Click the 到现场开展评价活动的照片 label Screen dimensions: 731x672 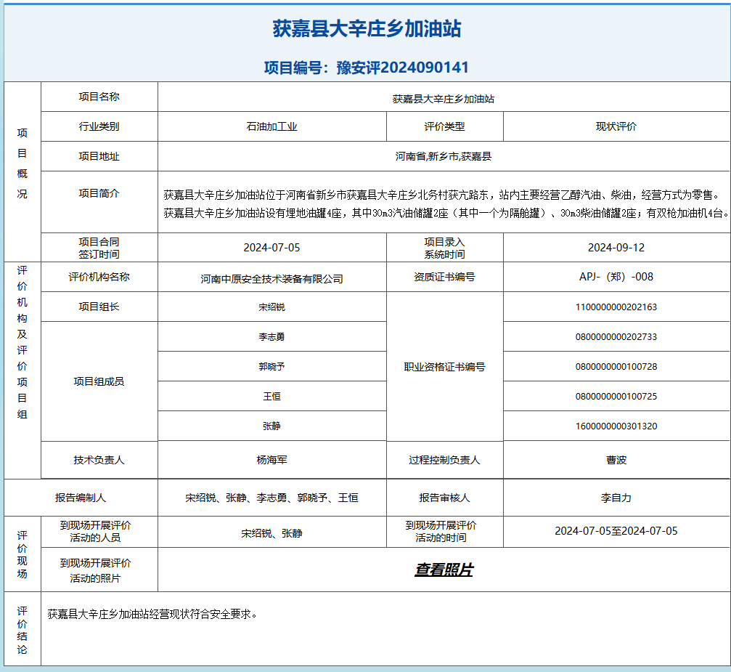96,571
